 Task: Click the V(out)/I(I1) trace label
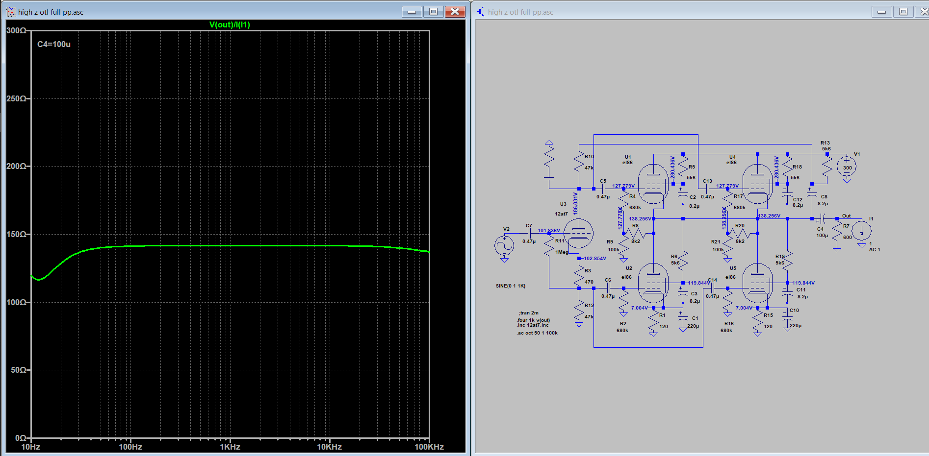click(230, 24)
